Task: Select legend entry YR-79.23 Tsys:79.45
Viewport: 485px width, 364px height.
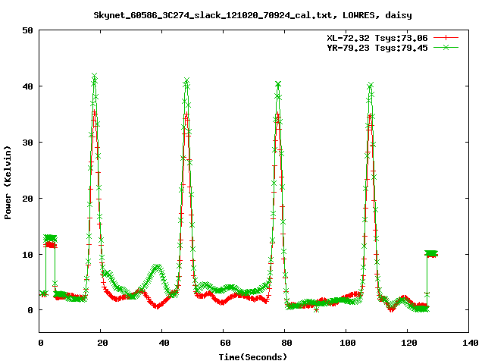Action: tap(377, 48)
